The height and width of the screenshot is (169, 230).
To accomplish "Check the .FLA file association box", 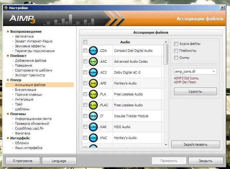I will (x=85, y=94).
